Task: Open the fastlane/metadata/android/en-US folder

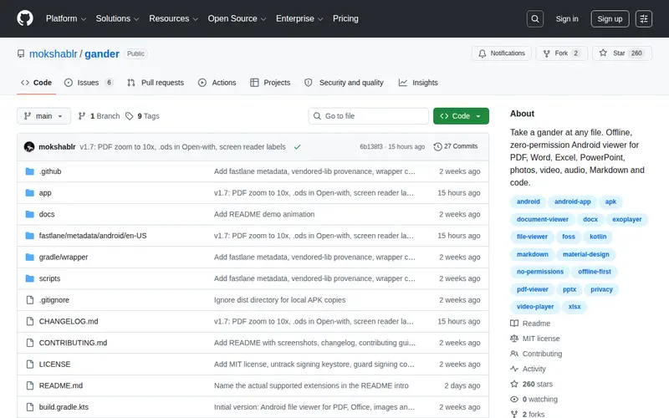Action: click(93, 236)
